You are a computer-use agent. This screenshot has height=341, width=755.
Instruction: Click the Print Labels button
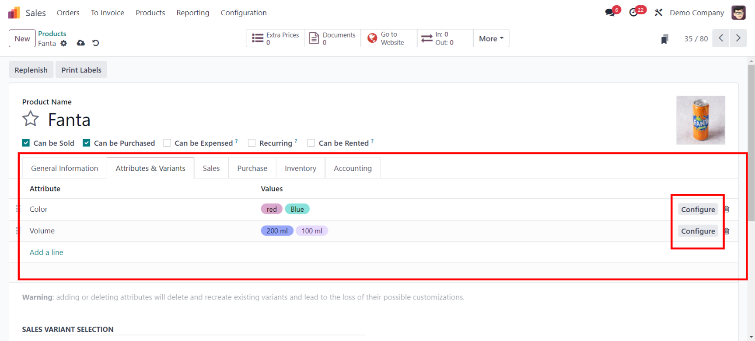[x=81, y=70]
